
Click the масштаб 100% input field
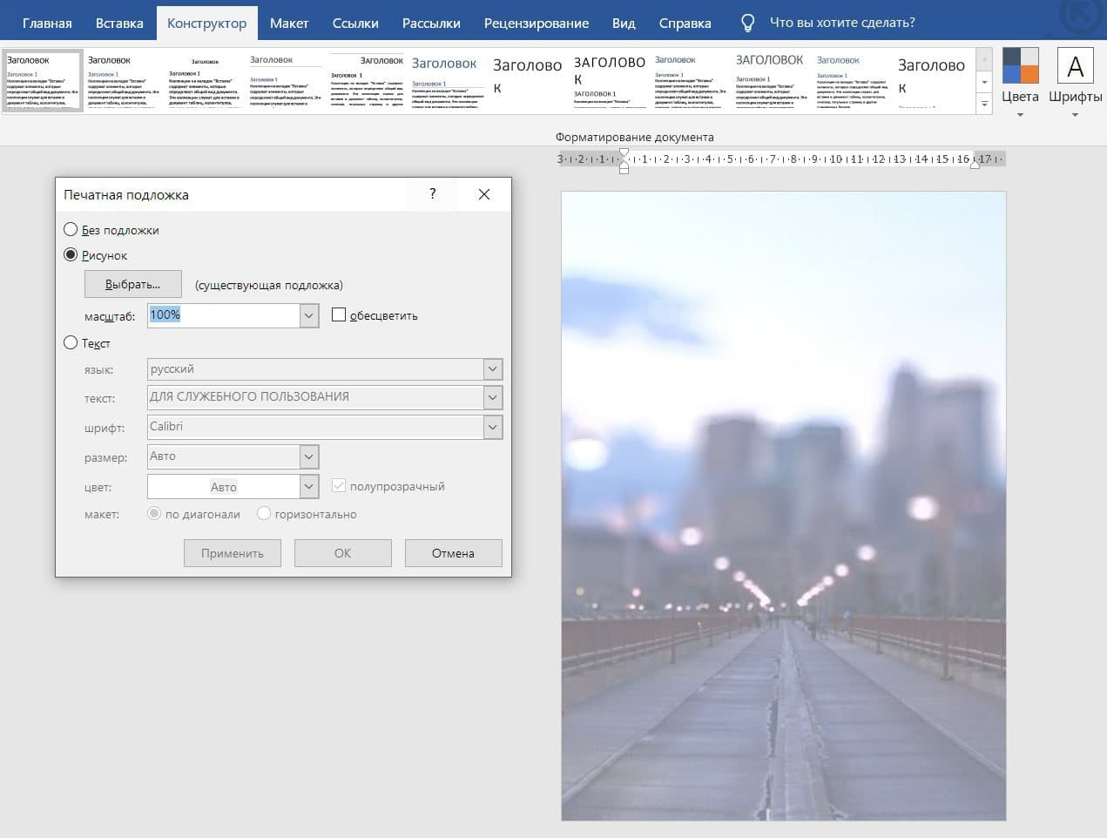223,315
